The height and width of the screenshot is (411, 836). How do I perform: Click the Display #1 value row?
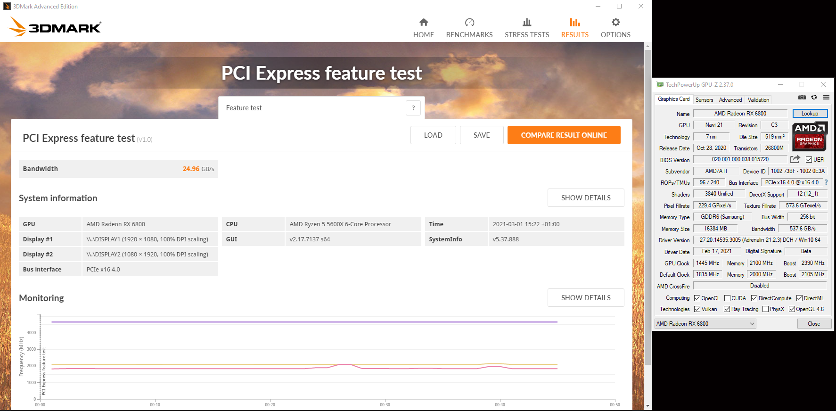[x=150, y=239]
